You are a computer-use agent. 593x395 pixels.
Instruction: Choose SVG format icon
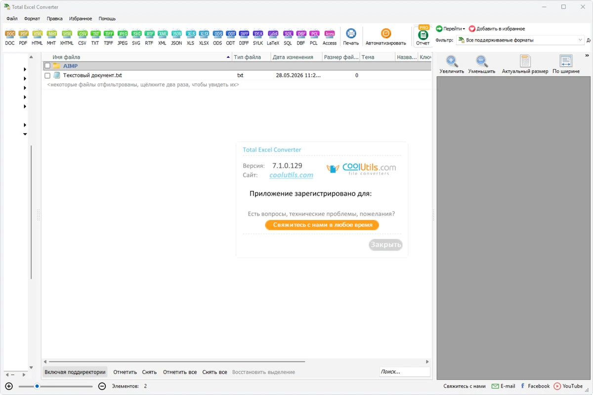136,37
